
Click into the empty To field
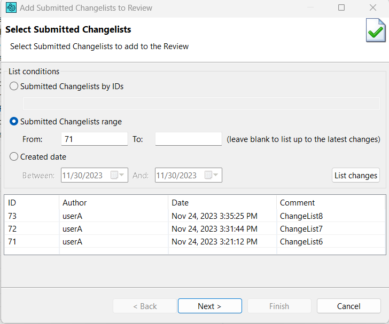pyautogui.click(x=189, y=139)
